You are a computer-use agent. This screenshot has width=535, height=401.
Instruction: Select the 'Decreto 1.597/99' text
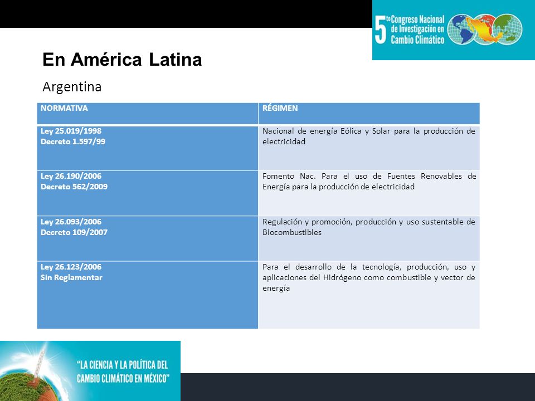[x=73, y=141]
